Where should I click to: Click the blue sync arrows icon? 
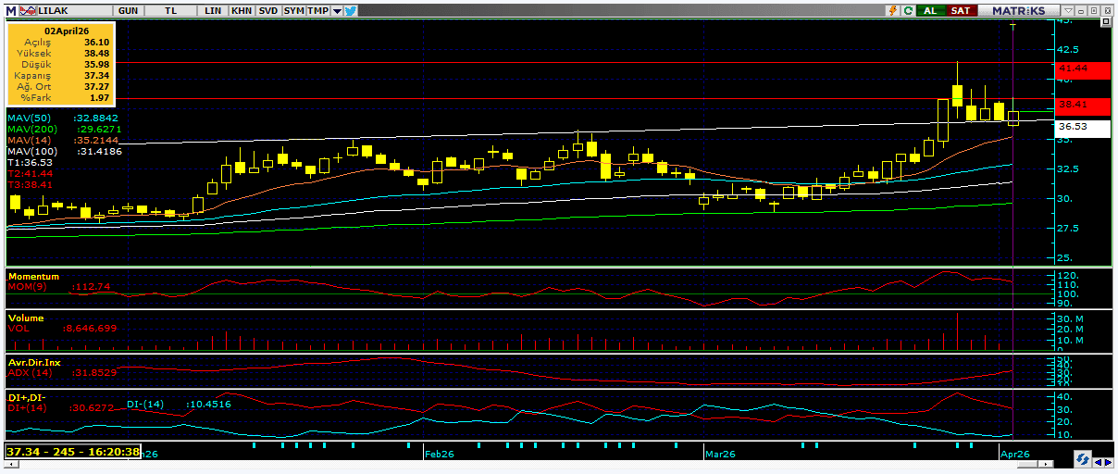click(1081, 459)
